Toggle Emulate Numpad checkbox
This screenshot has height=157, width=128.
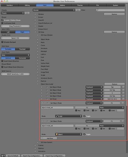coord(2,42)
